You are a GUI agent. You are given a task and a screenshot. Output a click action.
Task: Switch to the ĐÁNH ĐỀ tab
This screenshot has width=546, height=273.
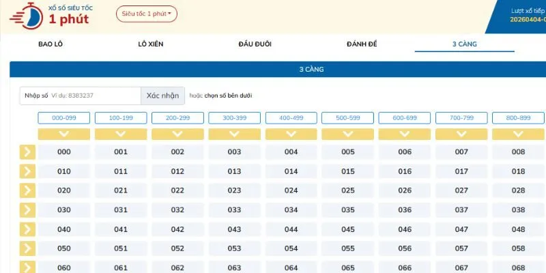tap(362, 44)
